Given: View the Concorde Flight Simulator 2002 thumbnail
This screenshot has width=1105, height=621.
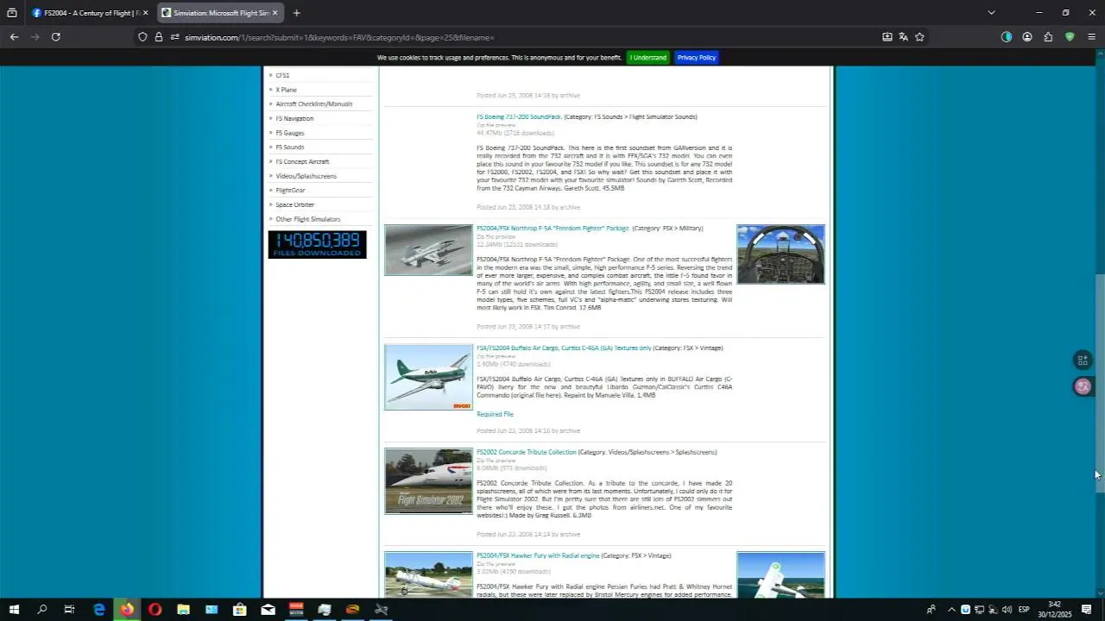Looking at the screenshot, I should pos(428,481).
